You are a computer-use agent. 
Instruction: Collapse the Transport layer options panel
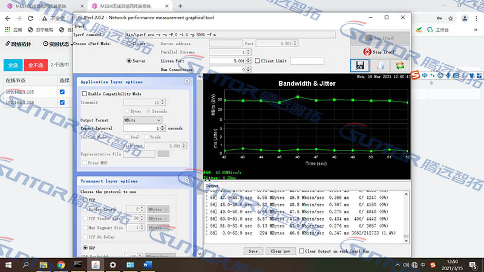pyautogui.click(x=187, y=181)
